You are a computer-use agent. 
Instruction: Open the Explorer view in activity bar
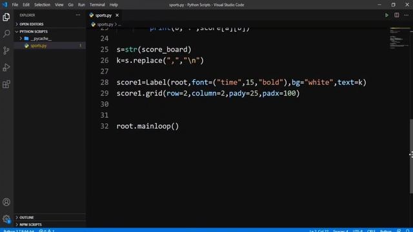pos(6,17)
